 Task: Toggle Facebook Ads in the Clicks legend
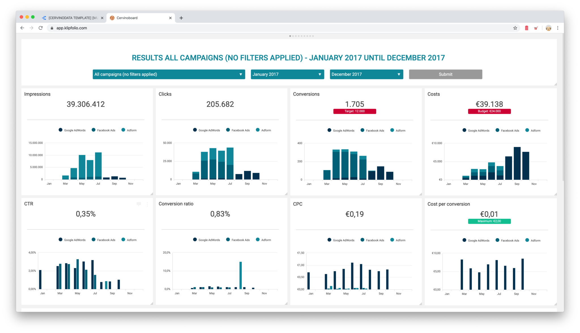click(238, 130)
